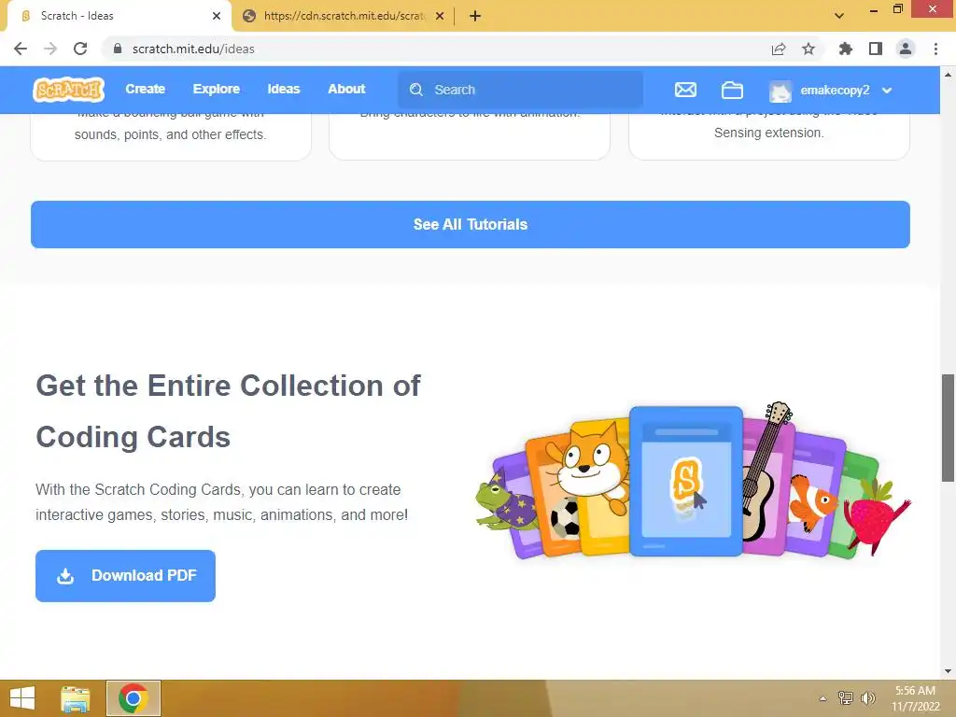Close the cdn.scratch.mit.edu tab
The image size is (956, 717).
440,16
